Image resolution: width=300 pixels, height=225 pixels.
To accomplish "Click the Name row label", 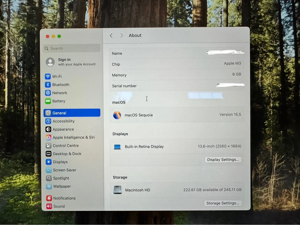I will click(117, 53).
